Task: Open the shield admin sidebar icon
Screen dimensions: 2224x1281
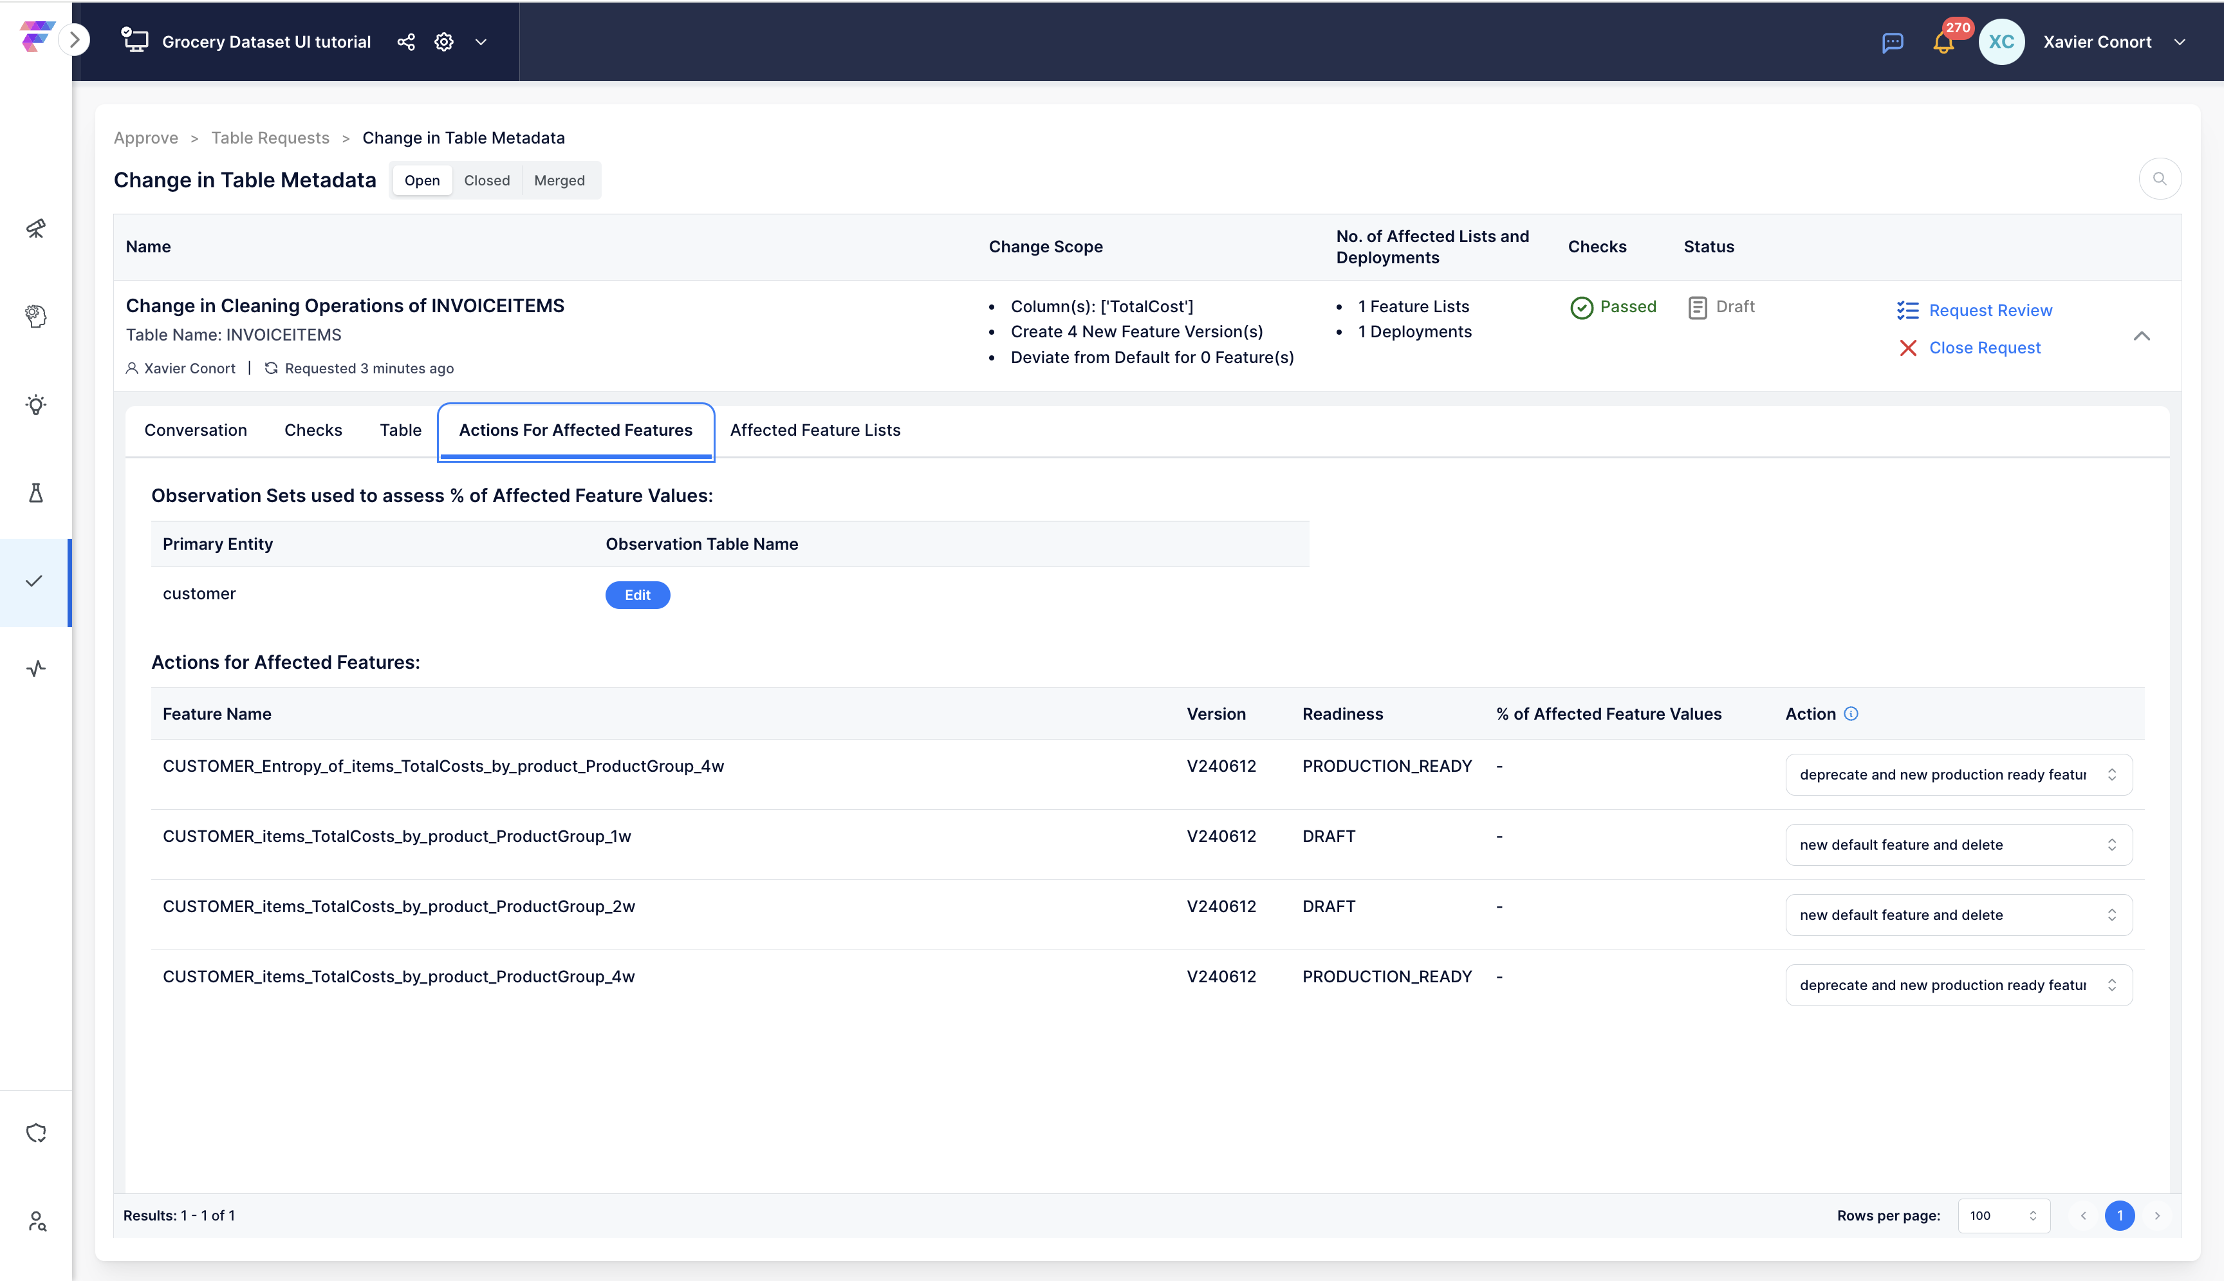Action: tap(35, 1133)
